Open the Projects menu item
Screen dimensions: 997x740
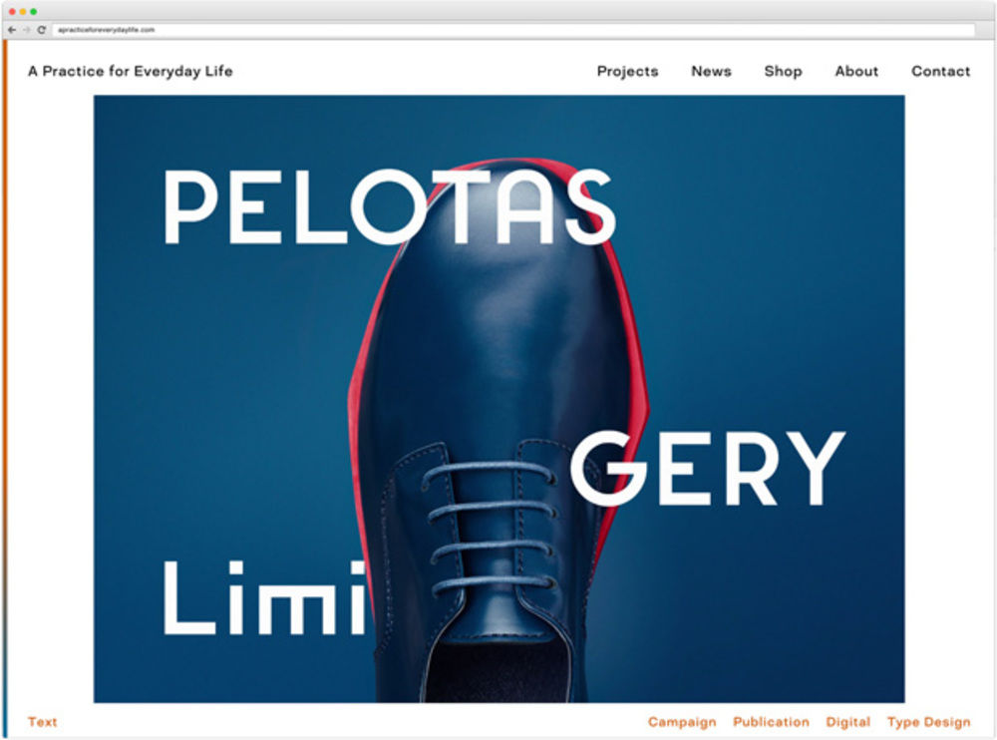coord(627,71)
